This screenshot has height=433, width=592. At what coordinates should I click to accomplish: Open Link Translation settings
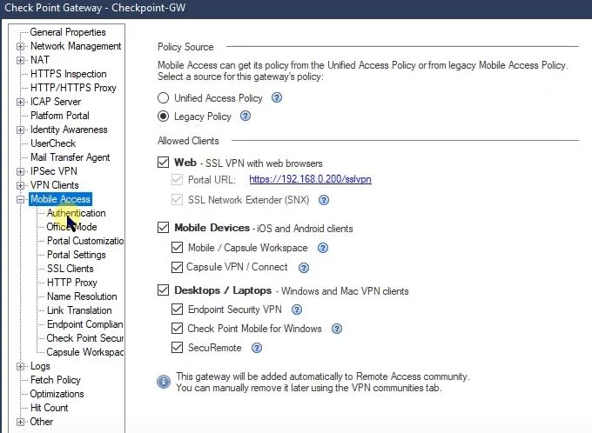[79, 310]
